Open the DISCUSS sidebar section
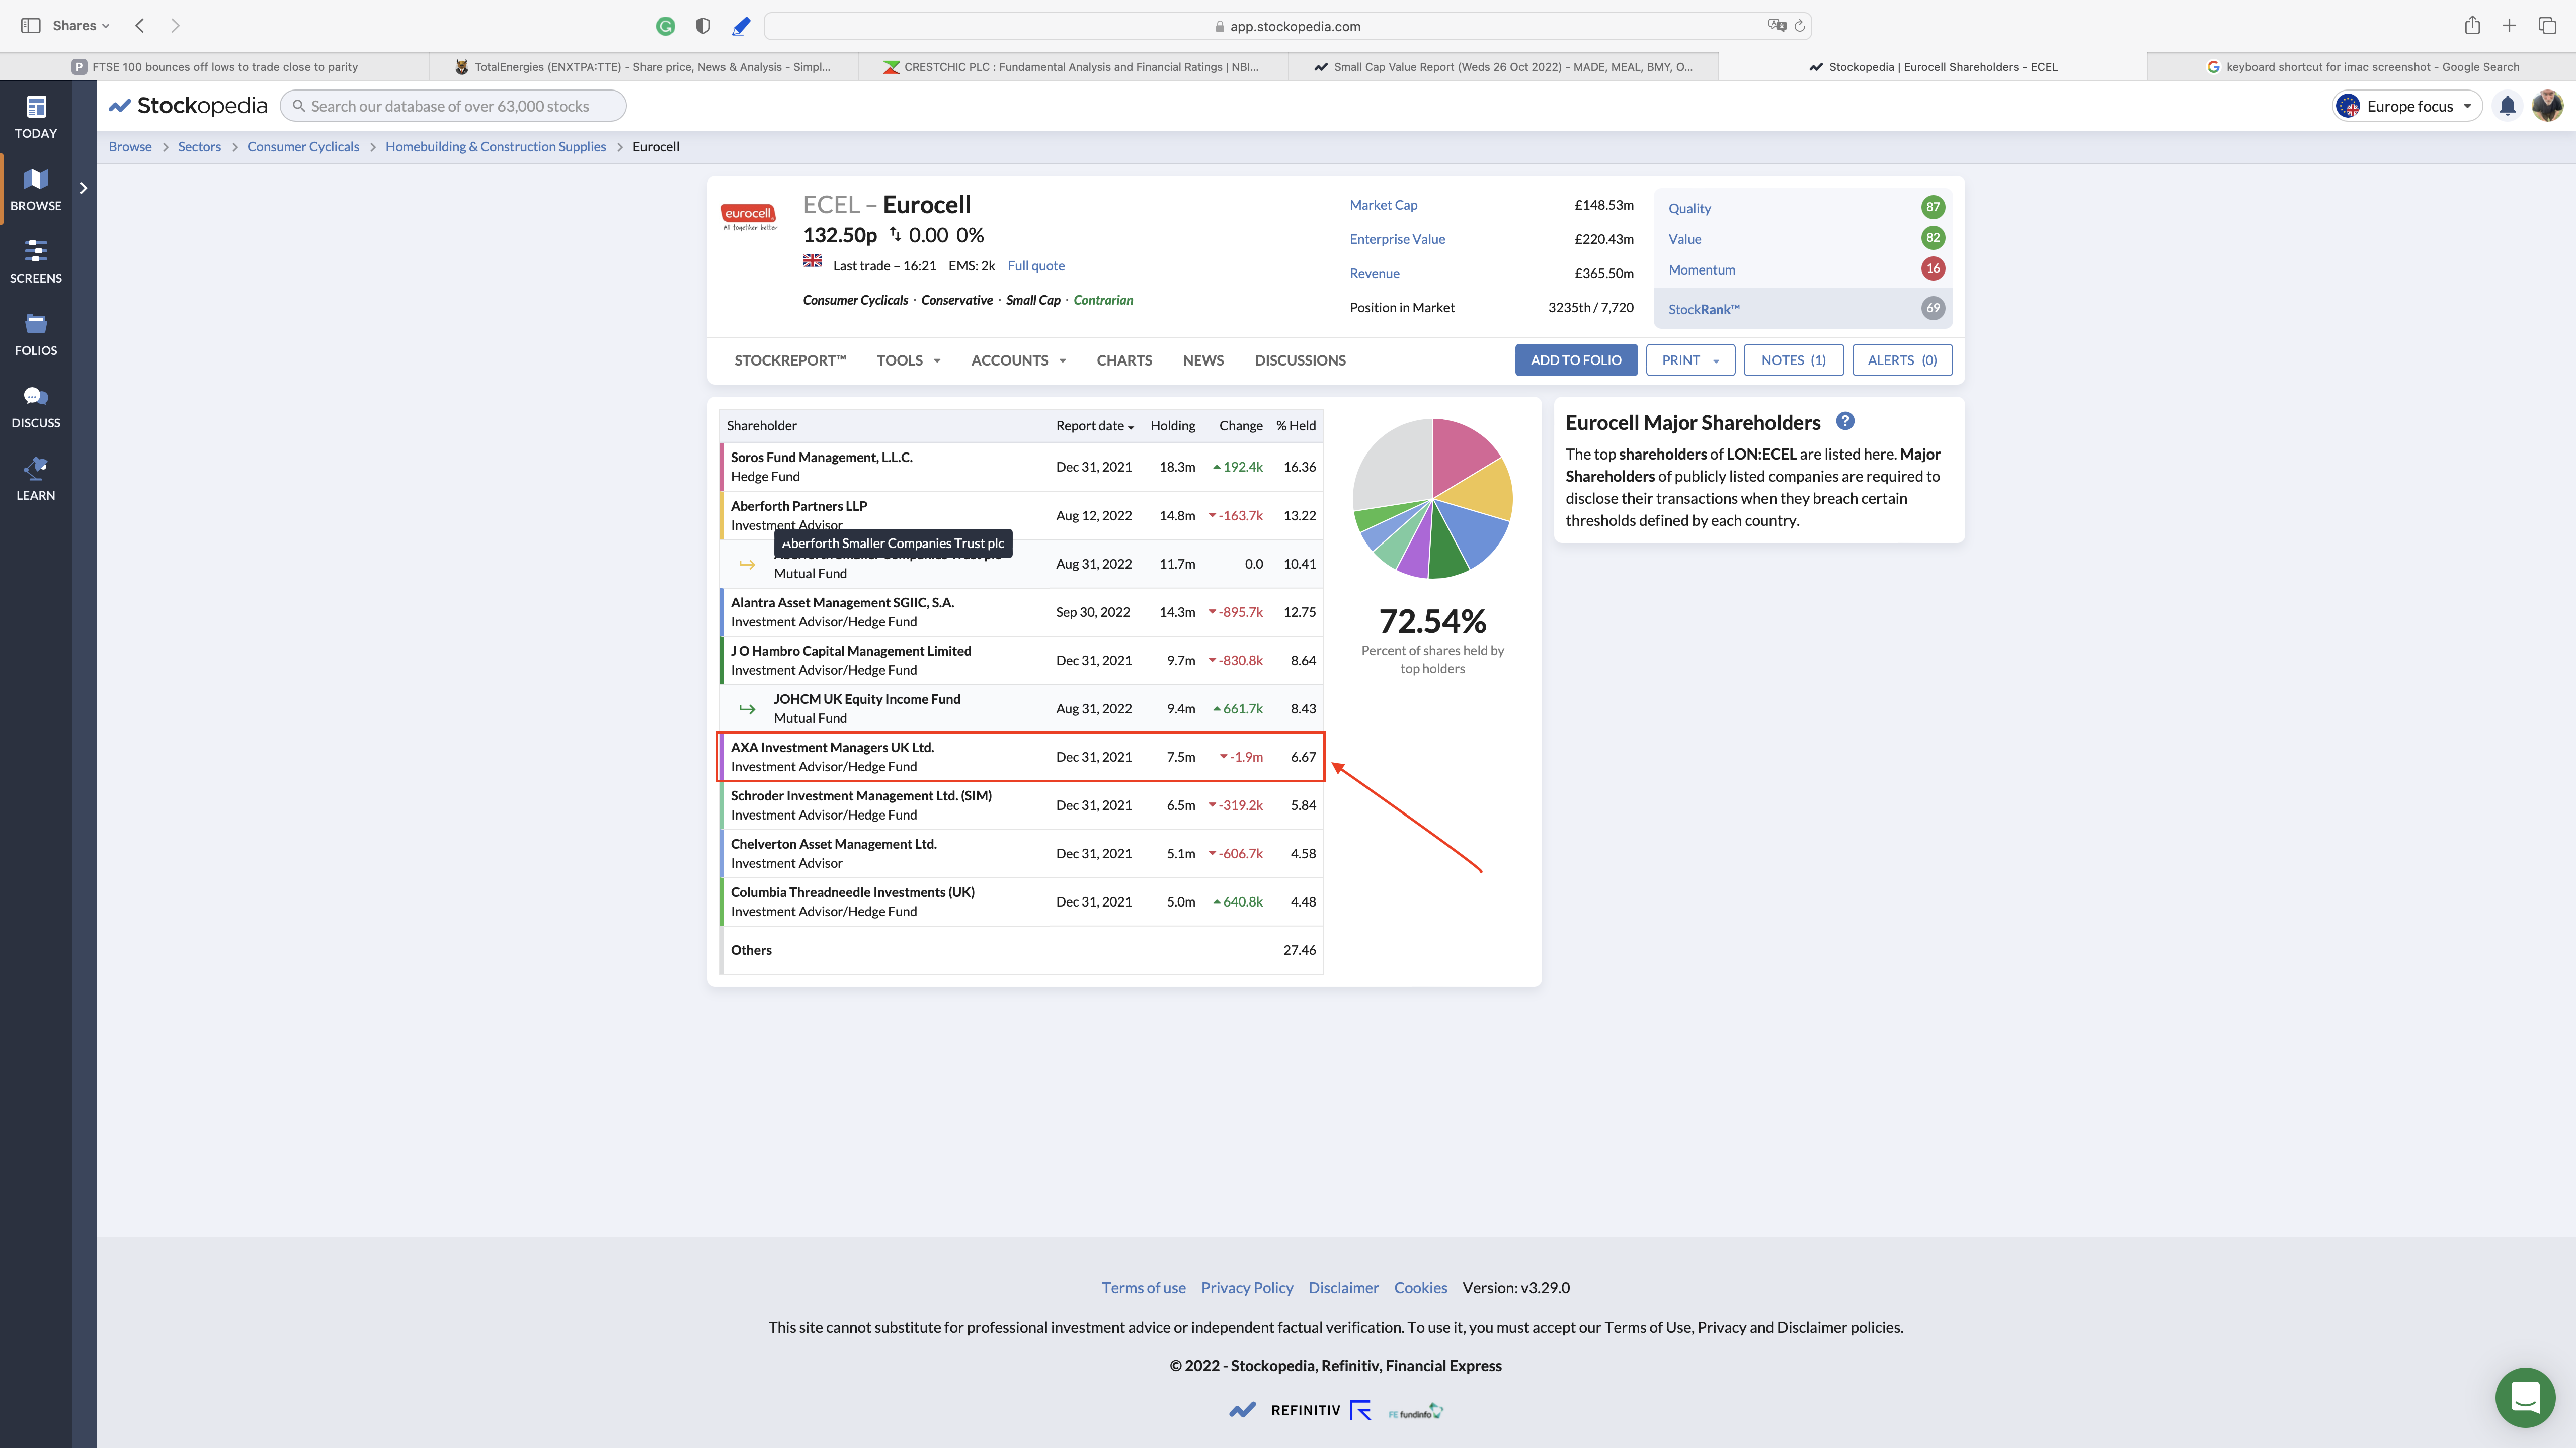 (36, 407)
